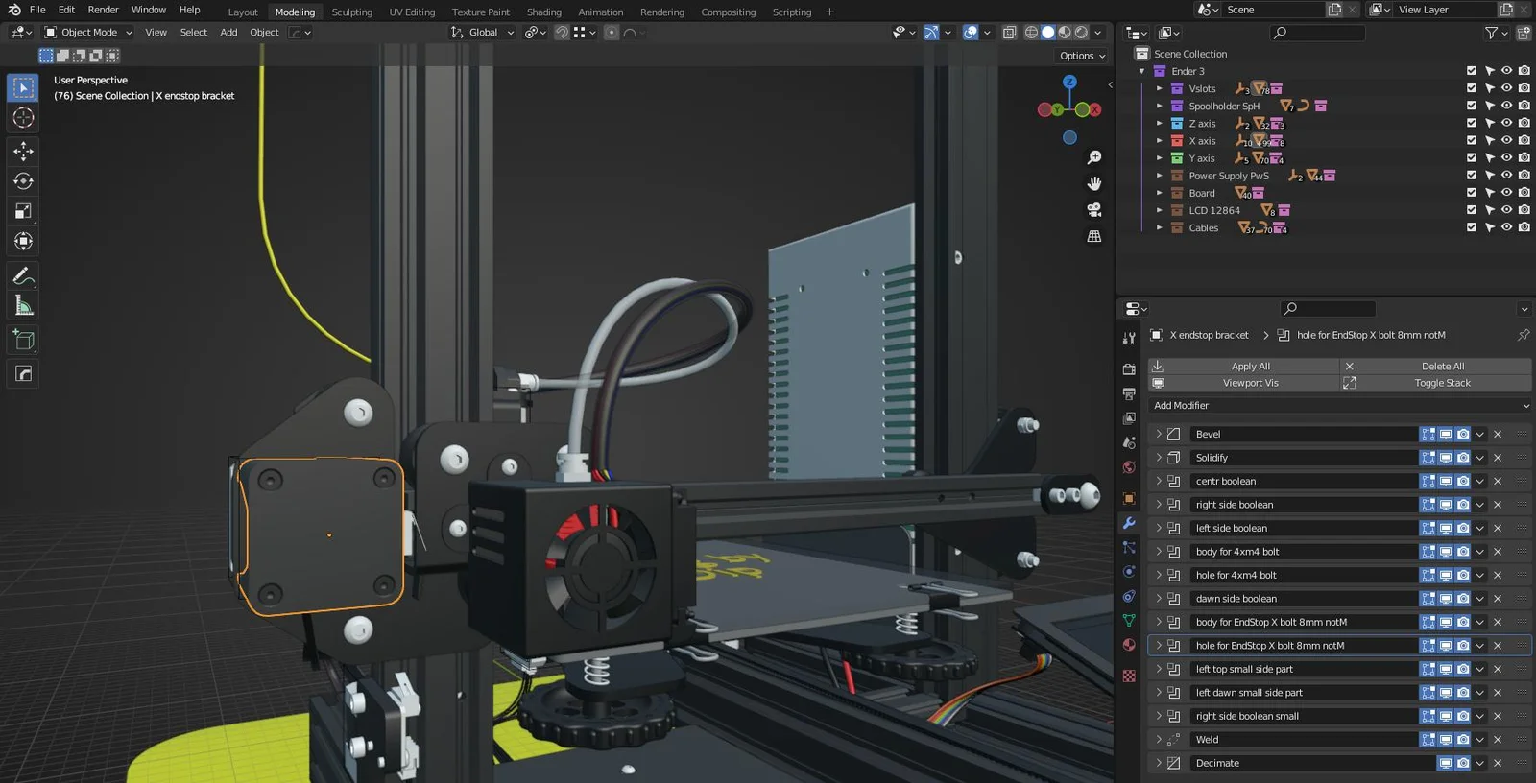Choose the Add Cube tool
Screen dimensions: 1536x783
pos(23,340)
